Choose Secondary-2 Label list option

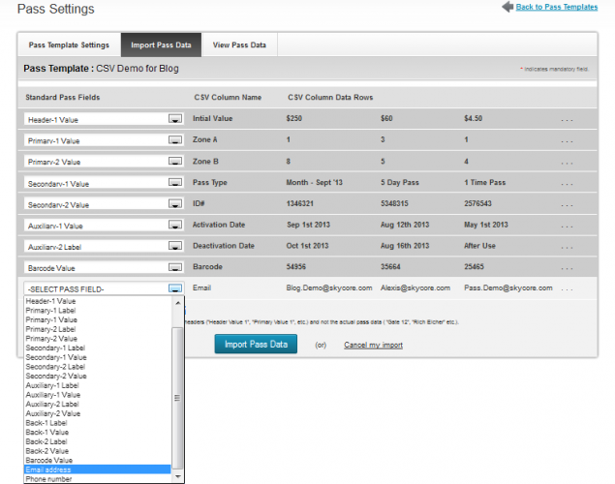pyautogui.click(x=98, y=367)
